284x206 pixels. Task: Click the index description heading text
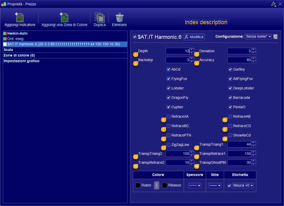pos(206,22)
